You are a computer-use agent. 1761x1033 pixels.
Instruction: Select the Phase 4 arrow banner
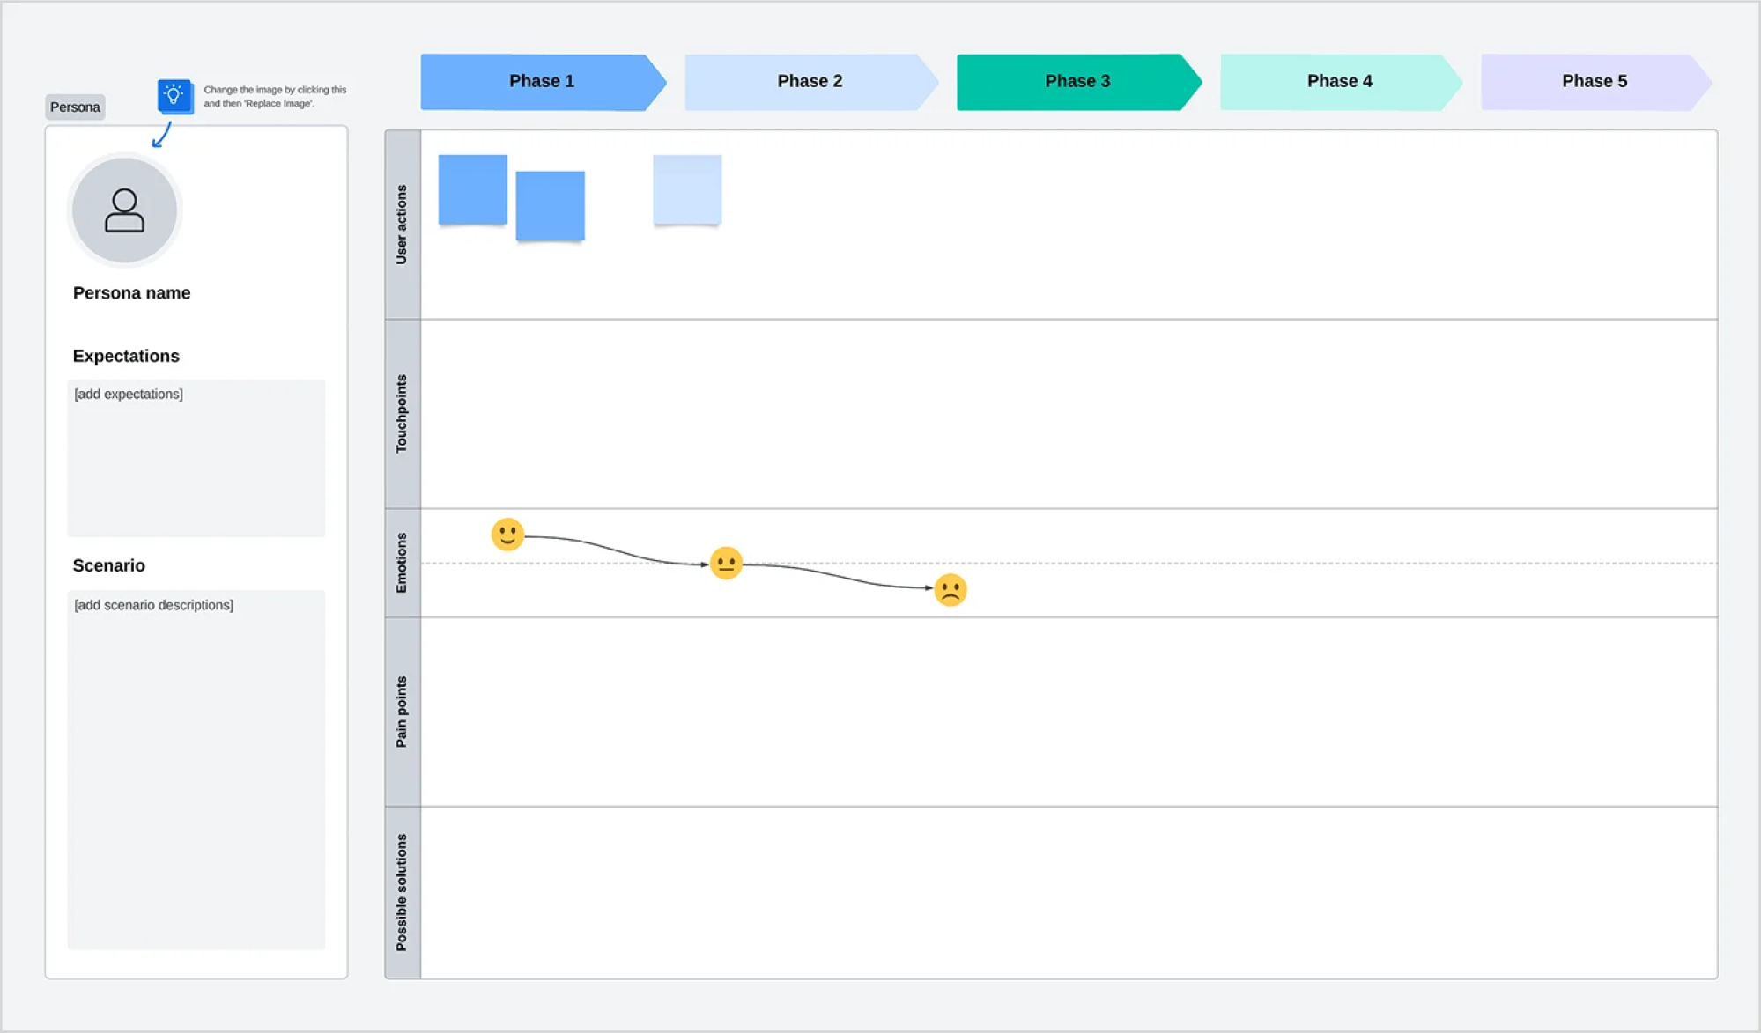1339,80
